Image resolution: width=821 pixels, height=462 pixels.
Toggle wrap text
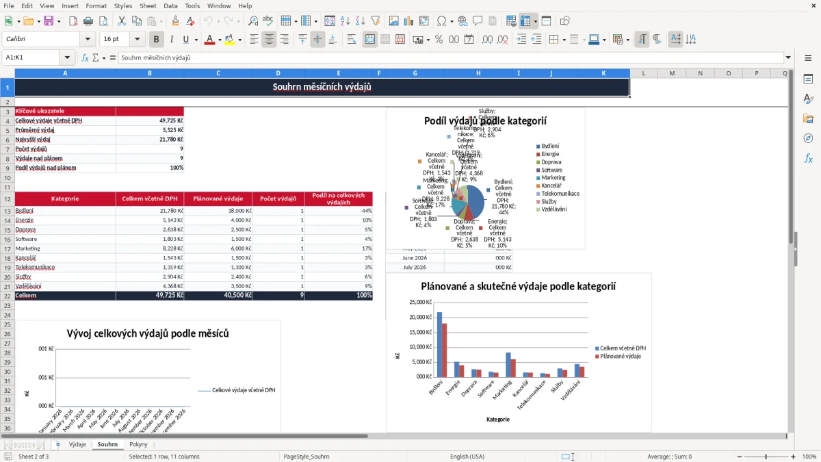tap(352, 40)
